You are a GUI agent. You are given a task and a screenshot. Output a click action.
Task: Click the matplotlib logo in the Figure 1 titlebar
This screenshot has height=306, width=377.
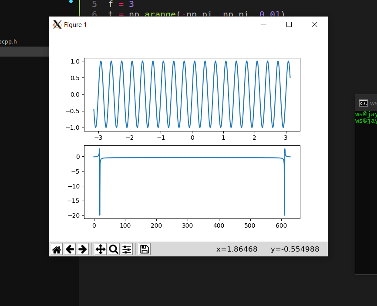pos(57,24)
